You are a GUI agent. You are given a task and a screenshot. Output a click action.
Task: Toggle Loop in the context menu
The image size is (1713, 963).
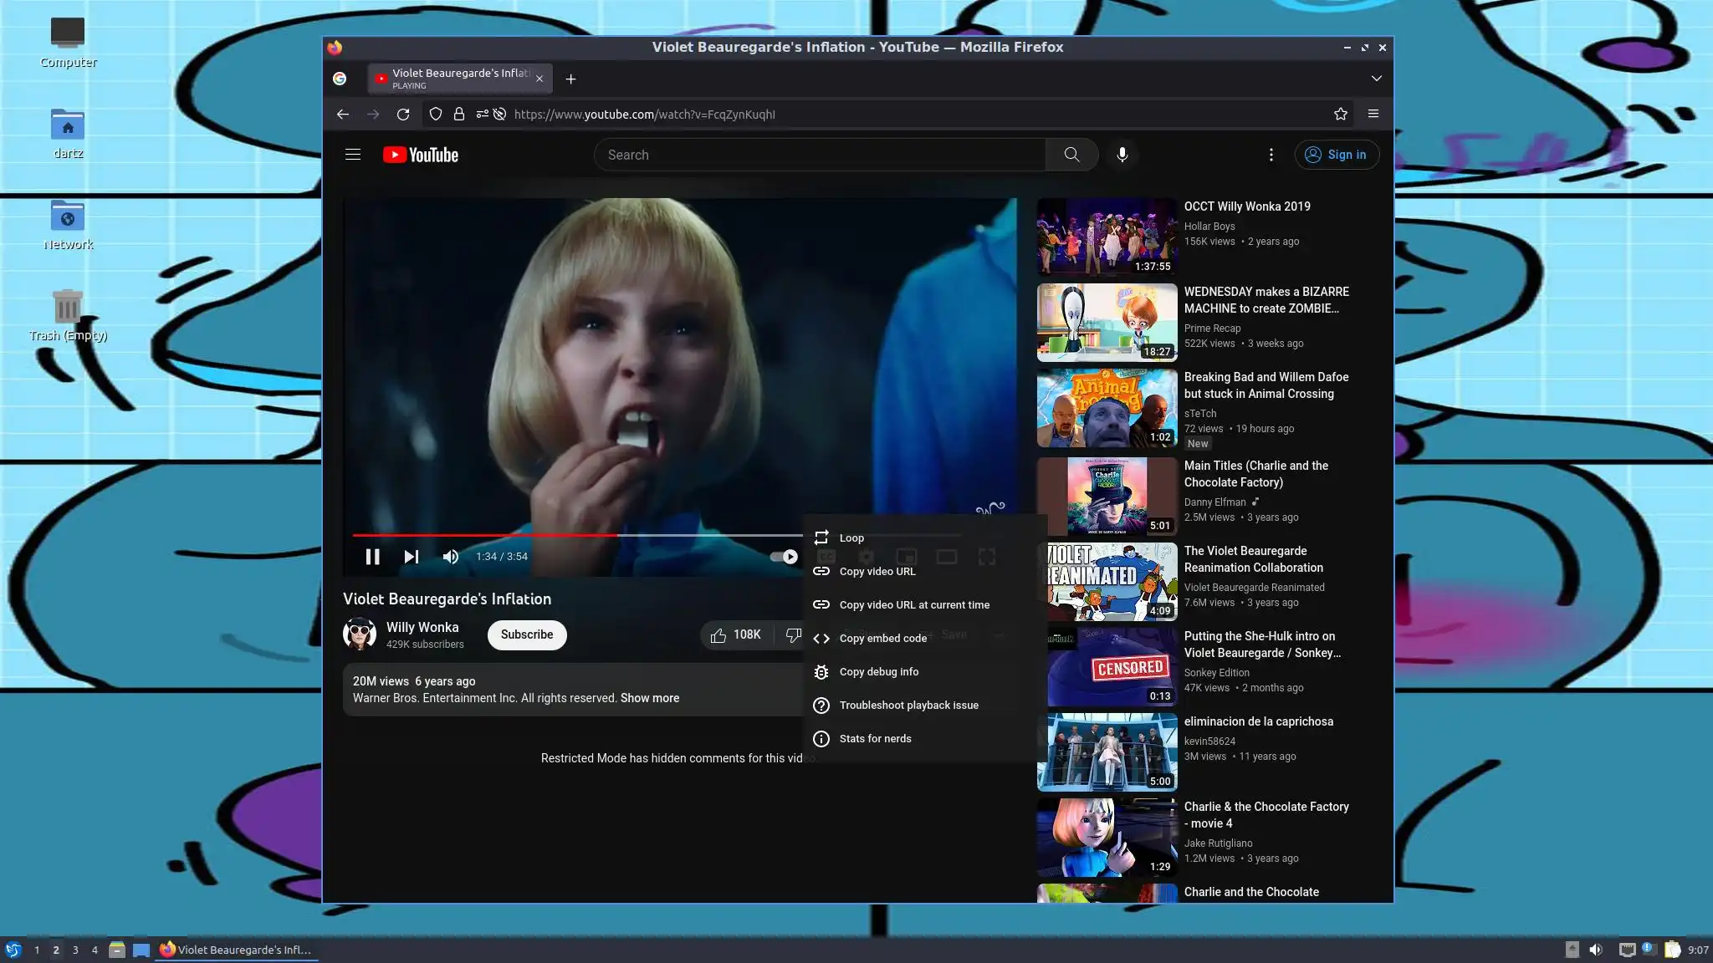pyautogui.click(x=851, y=538)
